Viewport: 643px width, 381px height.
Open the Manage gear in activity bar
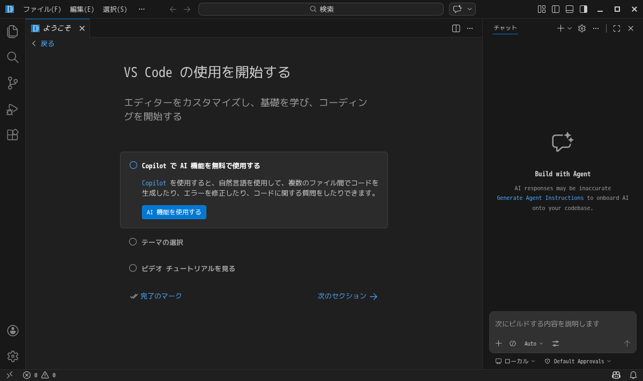point(12,356)
